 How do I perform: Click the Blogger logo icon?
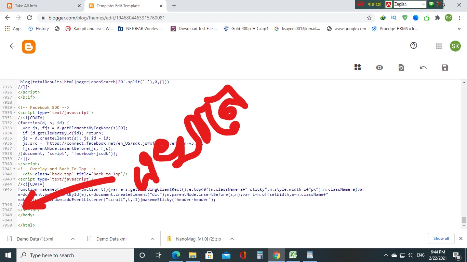click(x=29, y=46)
